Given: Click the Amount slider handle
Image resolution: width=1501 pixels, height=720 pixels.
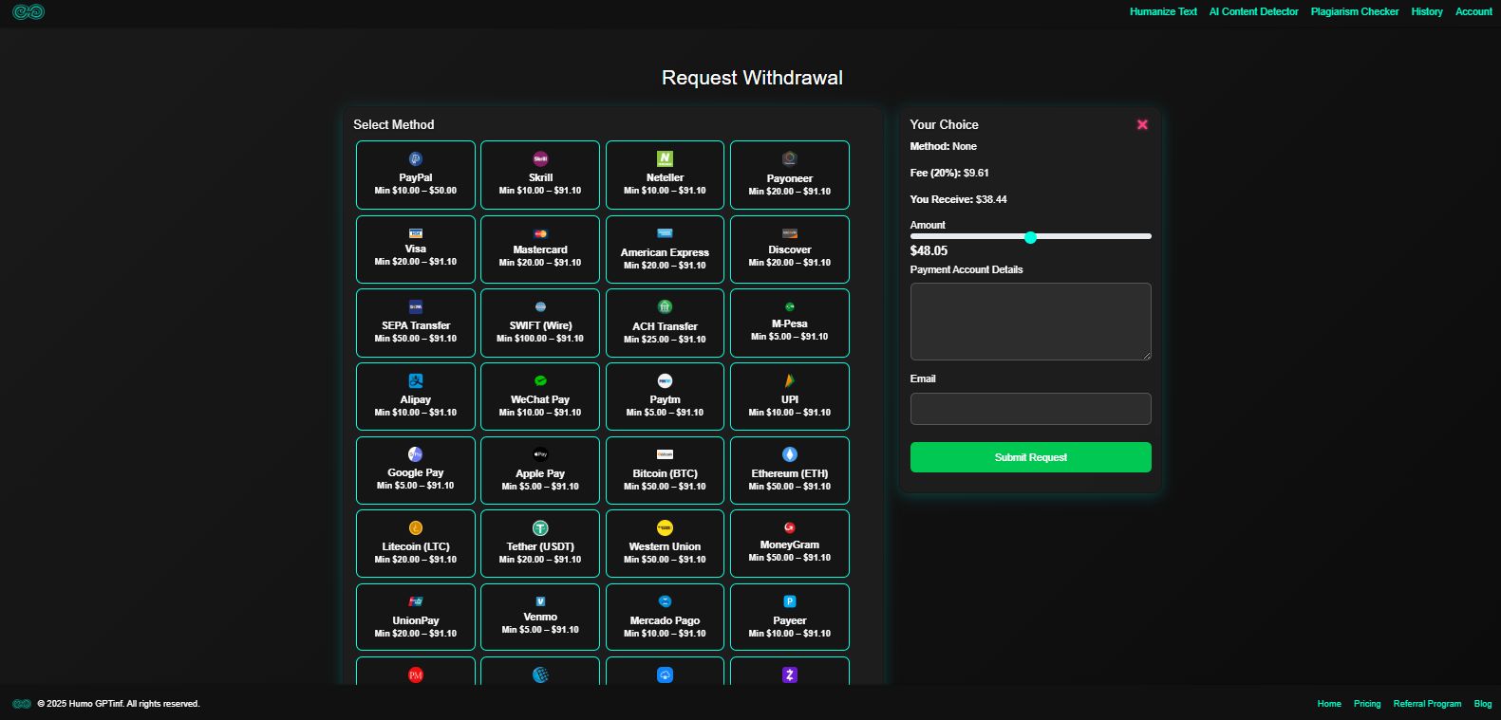Looking at the screenshot, I should (1030, 237).
